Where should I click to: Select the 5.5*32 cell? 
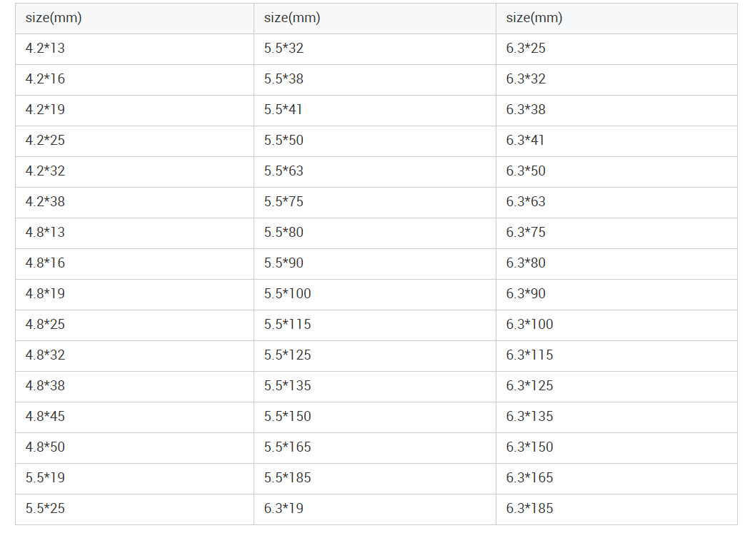[284, 49]
